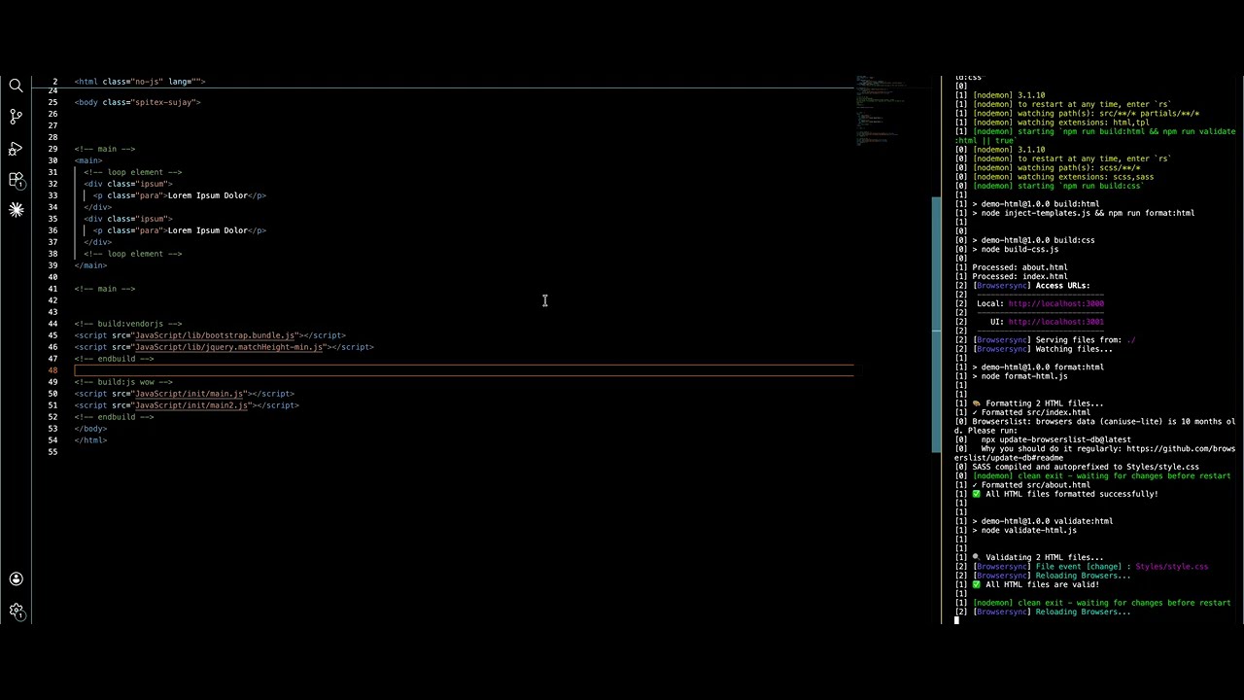
Task: Open the Run and Debug view
Action: point(16,149)
